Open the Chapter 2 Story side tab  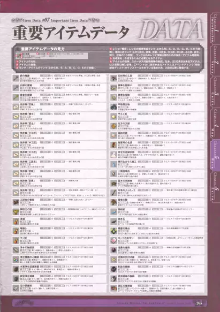tap(215, 60)
